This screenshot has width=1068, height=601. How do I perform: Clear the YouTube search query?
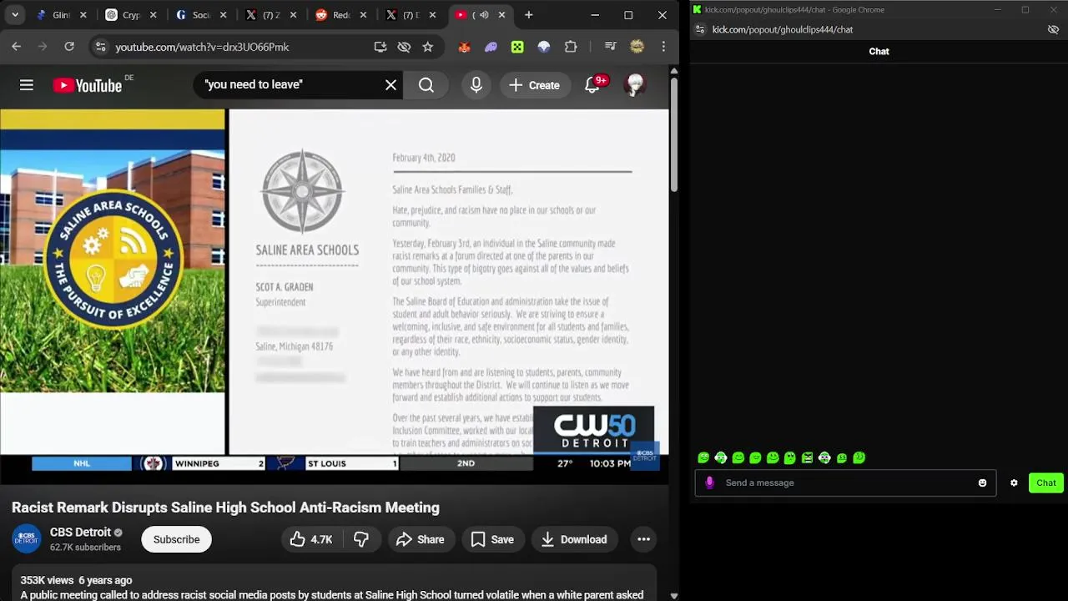coord(390,84)
